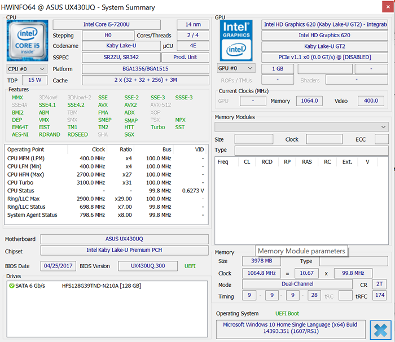395x342 pixels.
Task: Select the Ring/LLC Max row
Action: click(106, 199)
